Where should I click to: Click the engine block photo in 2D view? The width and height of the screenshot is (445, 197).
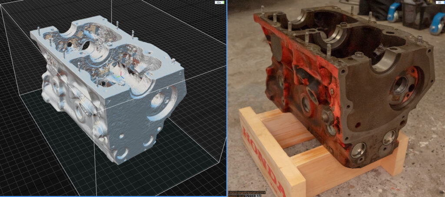[344, 86]
